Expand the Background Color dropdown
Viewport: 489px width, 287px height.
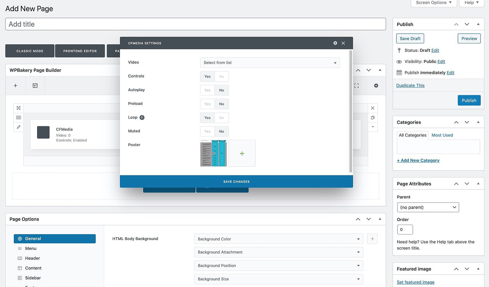(278, 239)
